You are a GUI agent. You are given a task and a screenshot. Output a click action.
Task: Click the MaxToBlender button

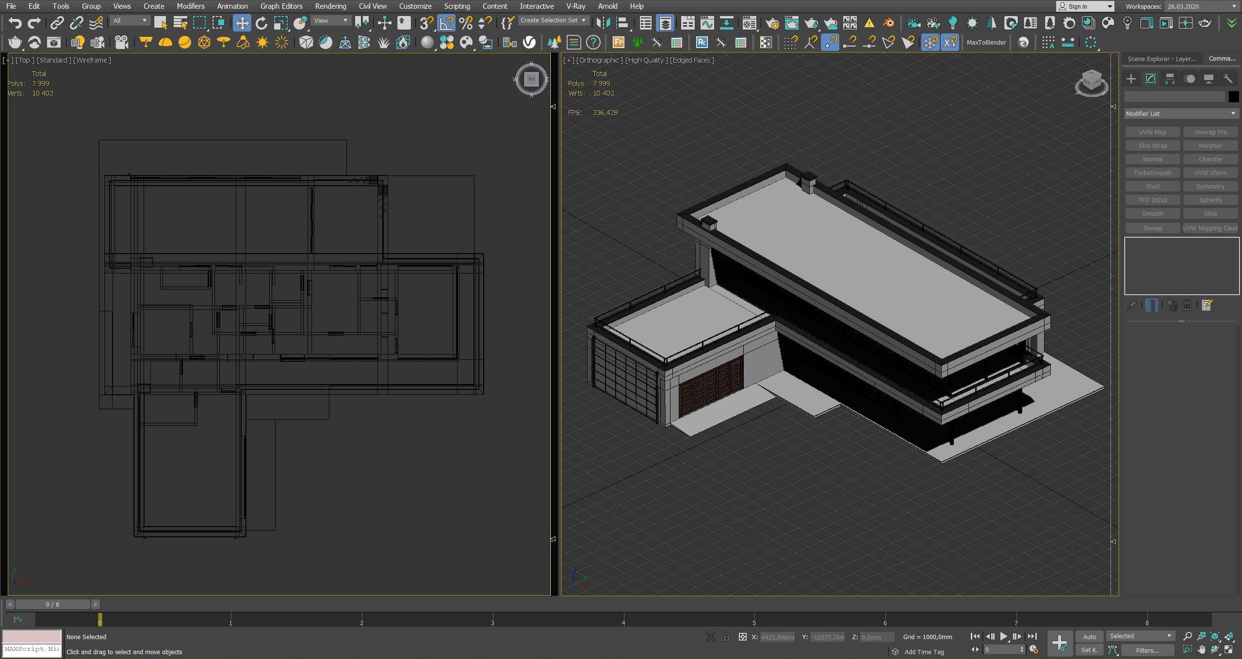986,42
